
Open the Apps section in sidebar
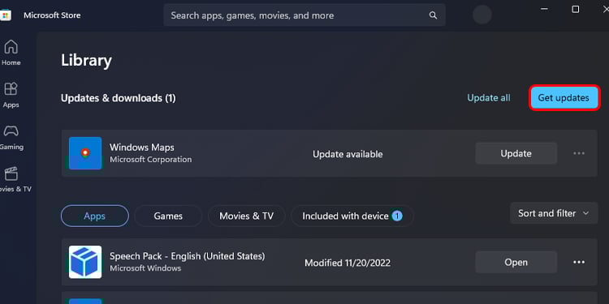tap(11, 95)
